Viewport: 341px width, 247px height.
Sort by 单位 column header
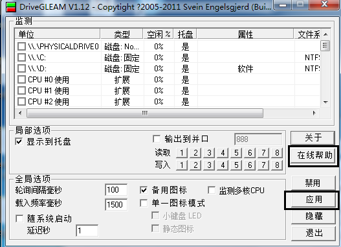[58, 34]
